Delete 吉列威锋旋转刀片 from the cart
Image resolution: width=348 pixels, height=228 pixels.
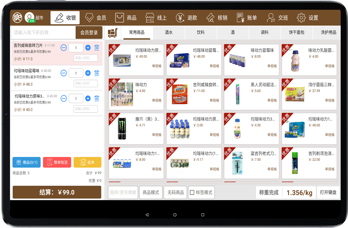click(96, 48)
